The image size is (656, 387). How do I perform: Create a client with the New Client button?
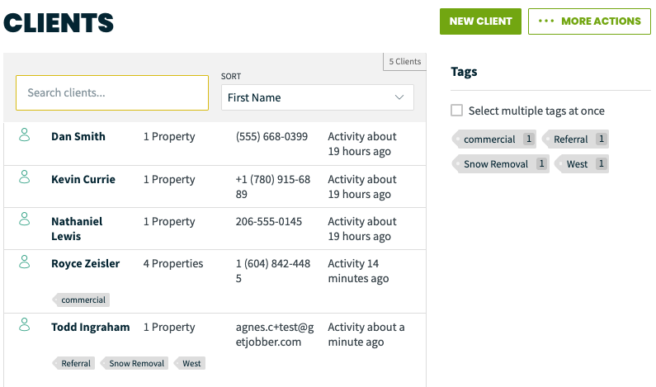pyautogui.click(x=480, y=21)
